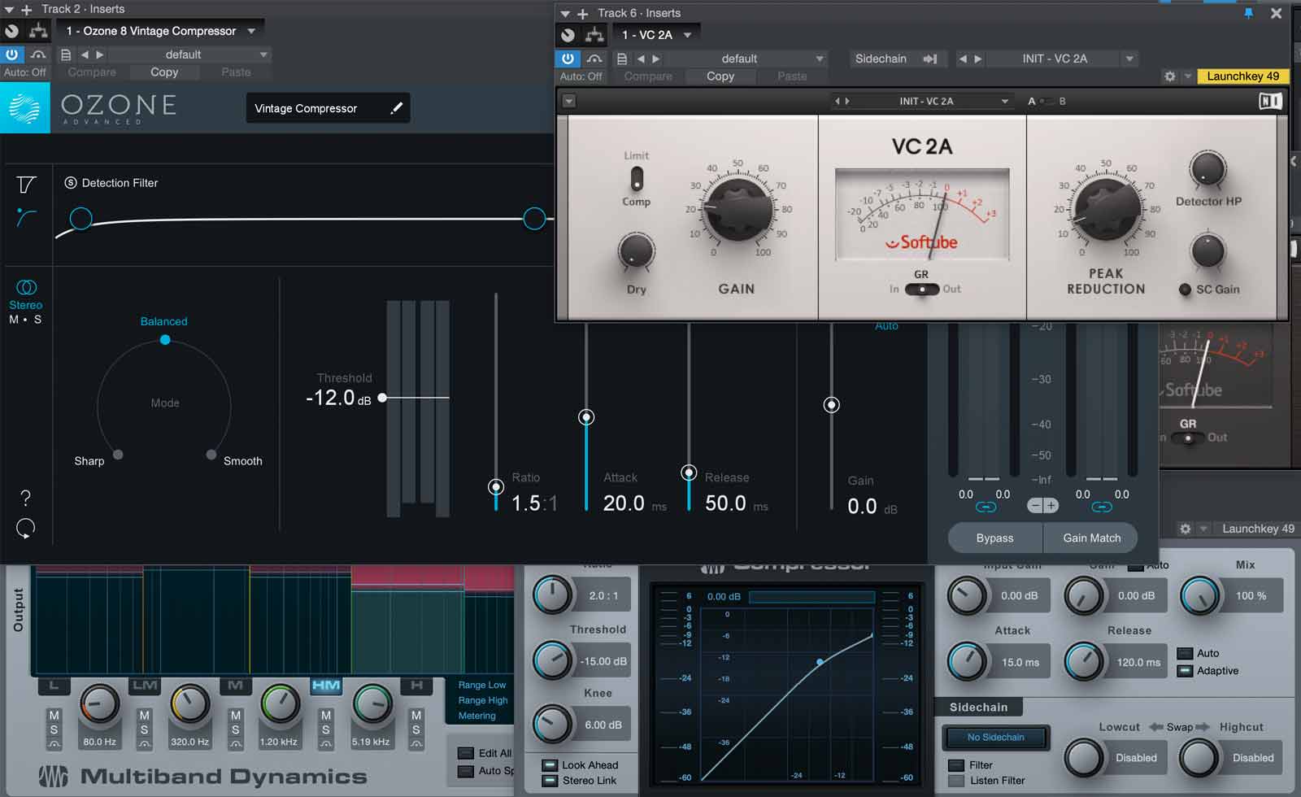Toggle the Ozone Vintage Compressor power button
1301x797 pixels.
tap(12, 54)
